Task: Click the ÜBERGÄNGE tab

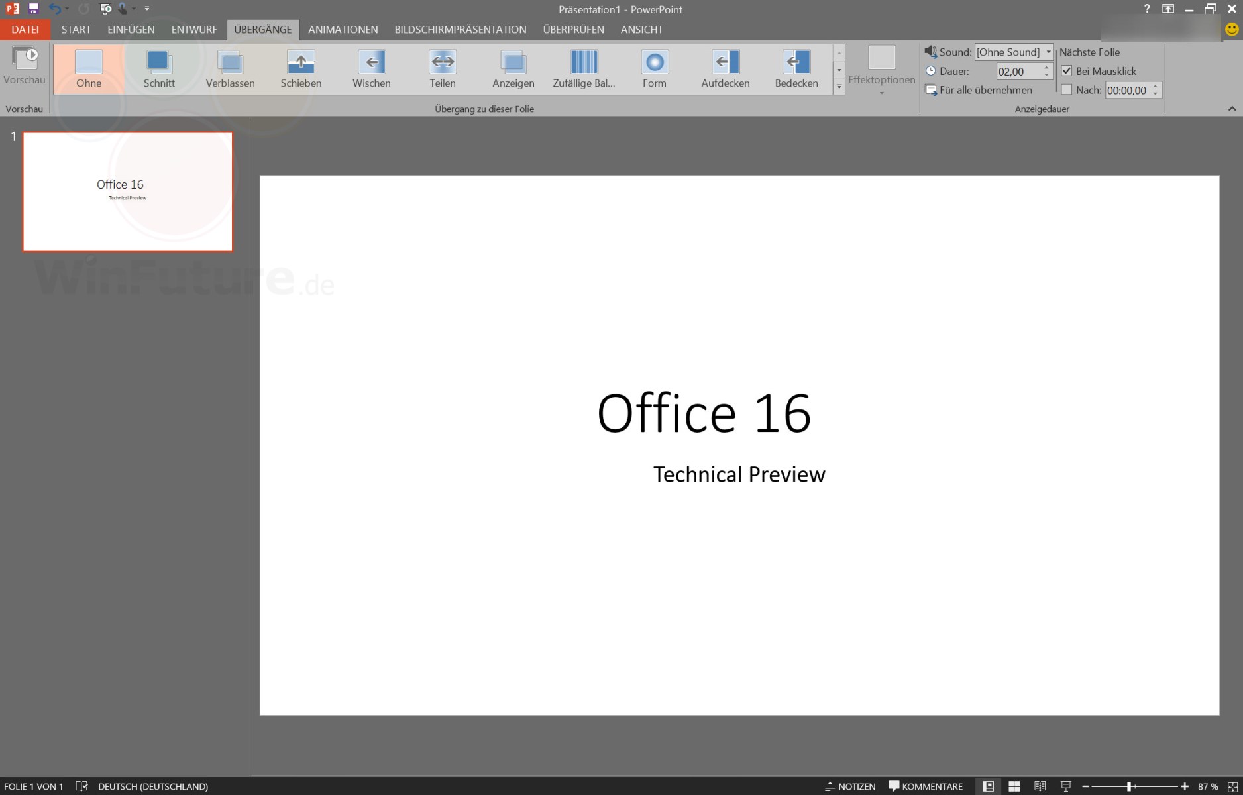Action: (263, 30)
